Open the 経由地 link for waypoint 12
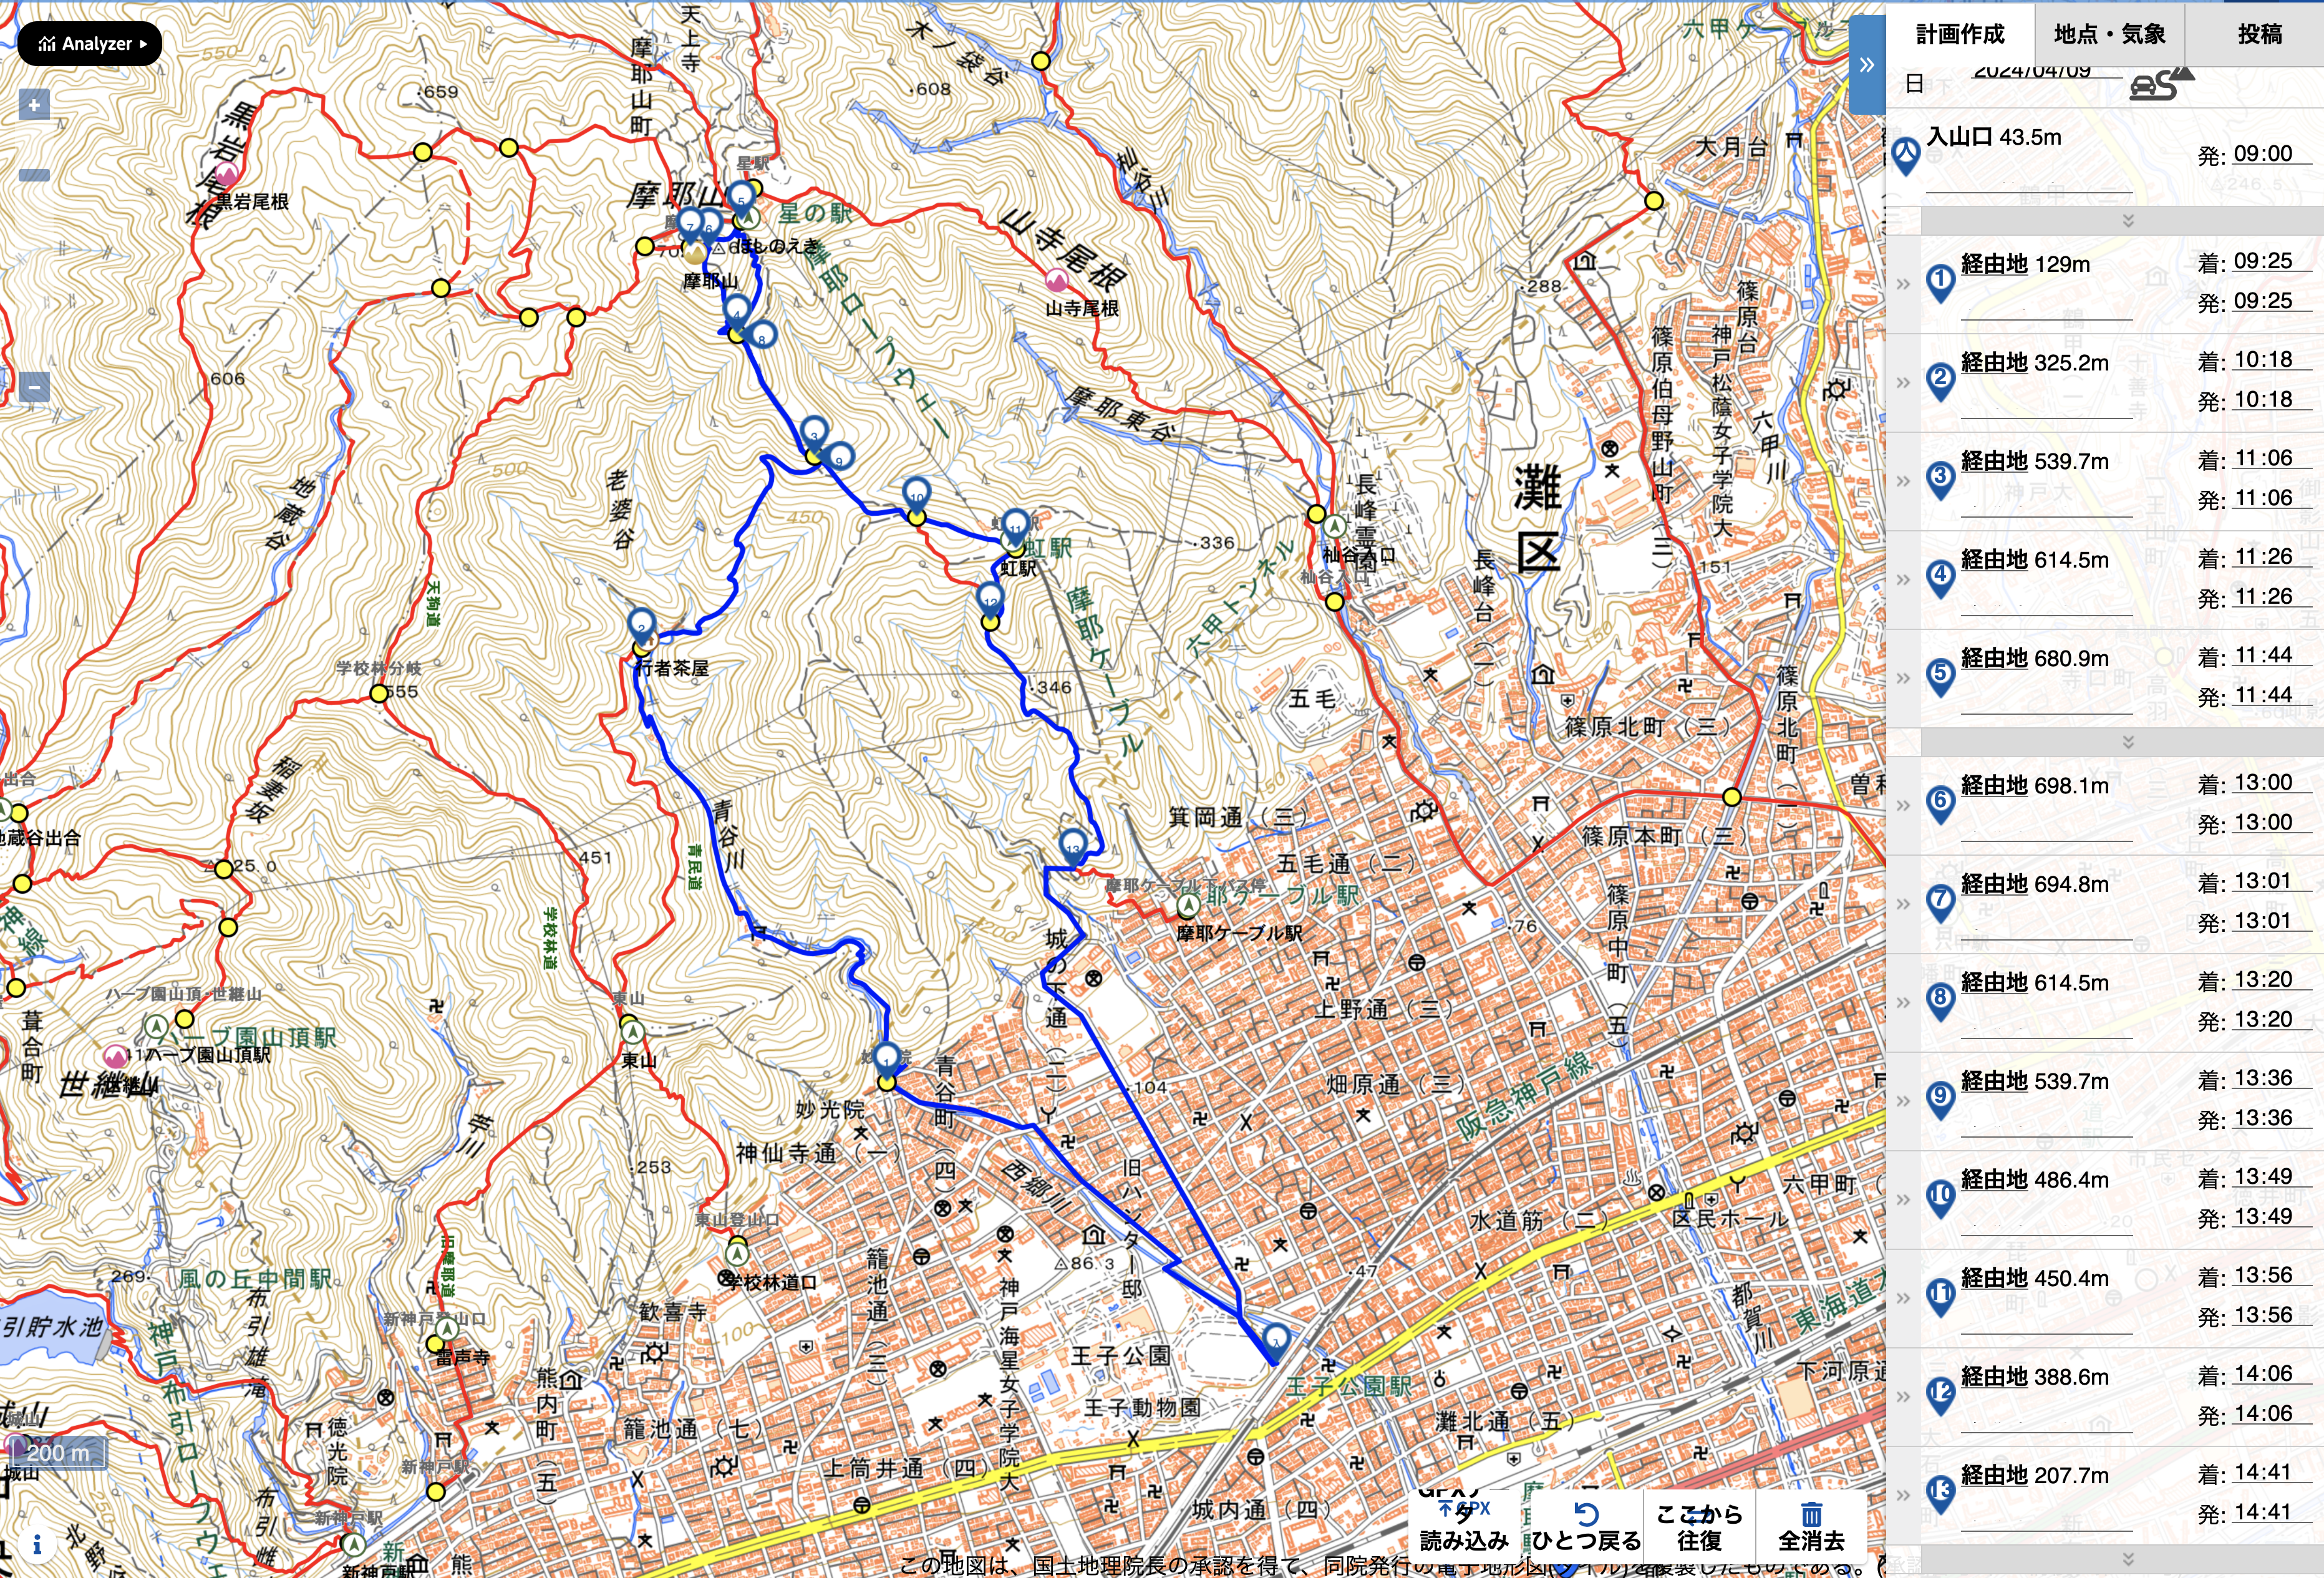The width and height of the screenshot is (2324, 1578). (x=1993, y=1377)
